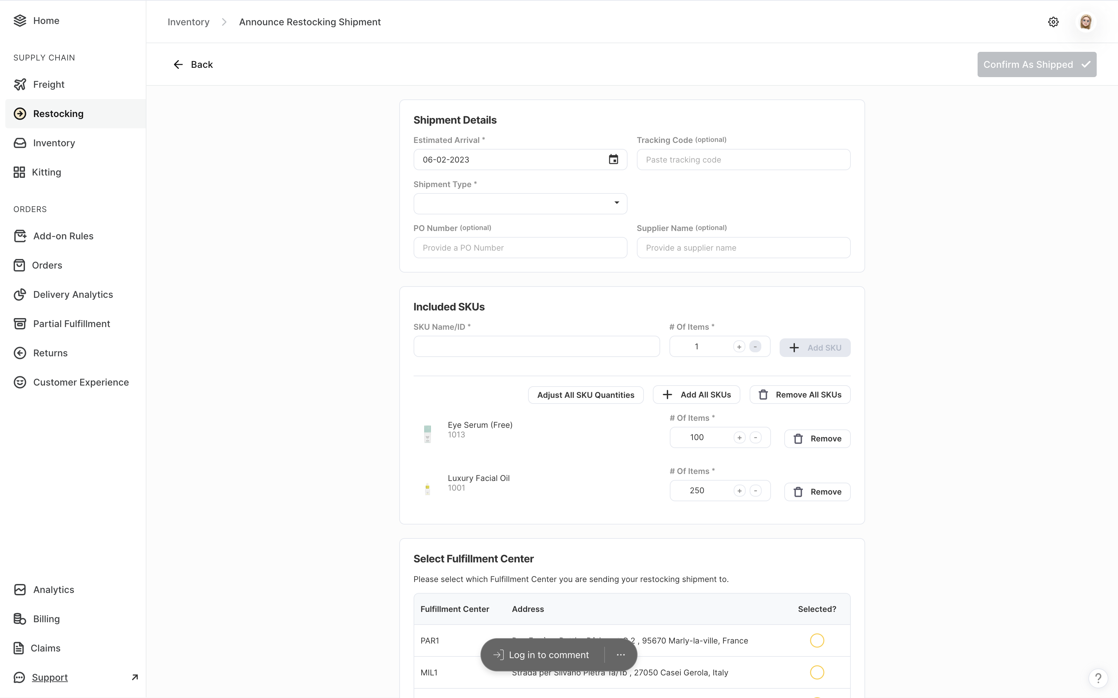Select the PAR1 fulfillment center radio
The image size is (1118, 698).
pyautogui.click(x=817, y=640)
